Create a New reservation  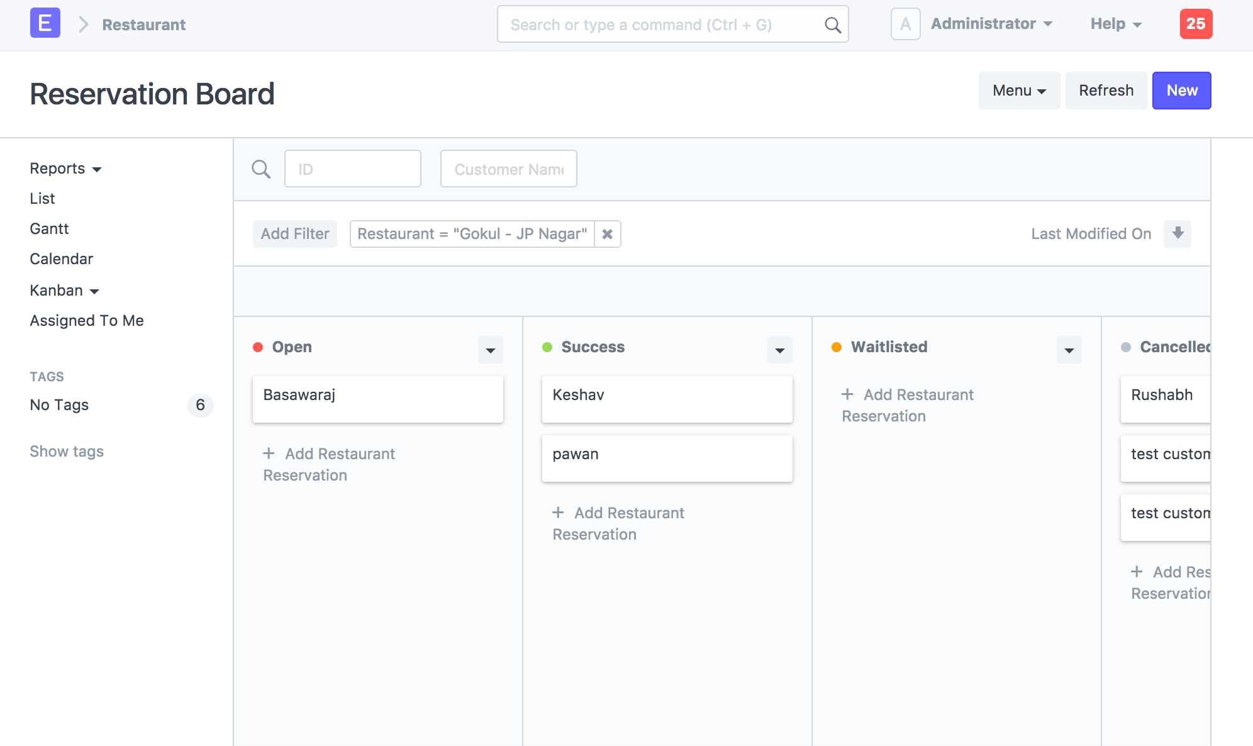click(1181, 91)
